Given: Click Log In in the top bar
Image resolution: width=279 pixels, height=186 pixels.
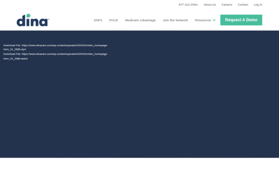Looking at the screenshot, I should [x=258, y=5].
